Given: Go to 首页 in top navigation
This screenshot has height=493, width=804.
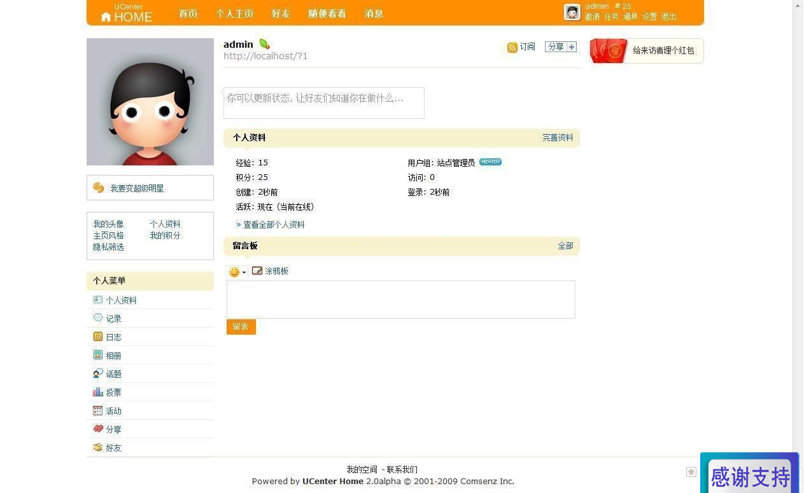Looking at the screenshot, I should 188,13.
